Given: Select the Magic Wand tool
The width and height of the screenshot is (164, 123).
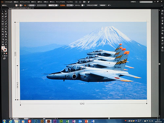Looking at the screenshot, I should pos(3,14).
